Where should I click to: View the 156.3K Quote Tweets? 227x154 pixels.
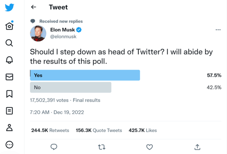(99, 130)
